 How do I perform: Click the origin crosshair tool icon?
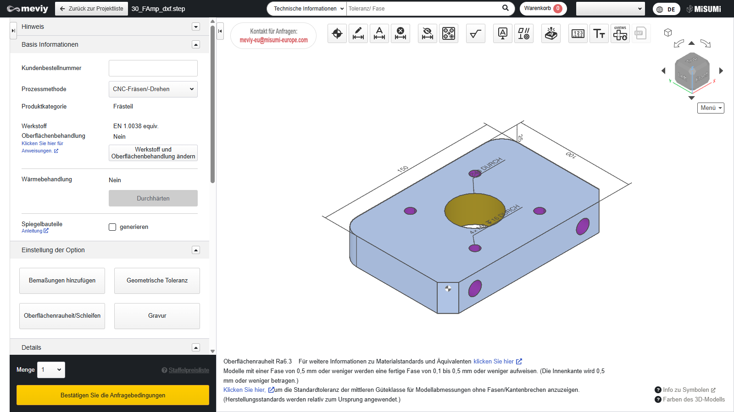pyautogui.click(x=337, y=33)
